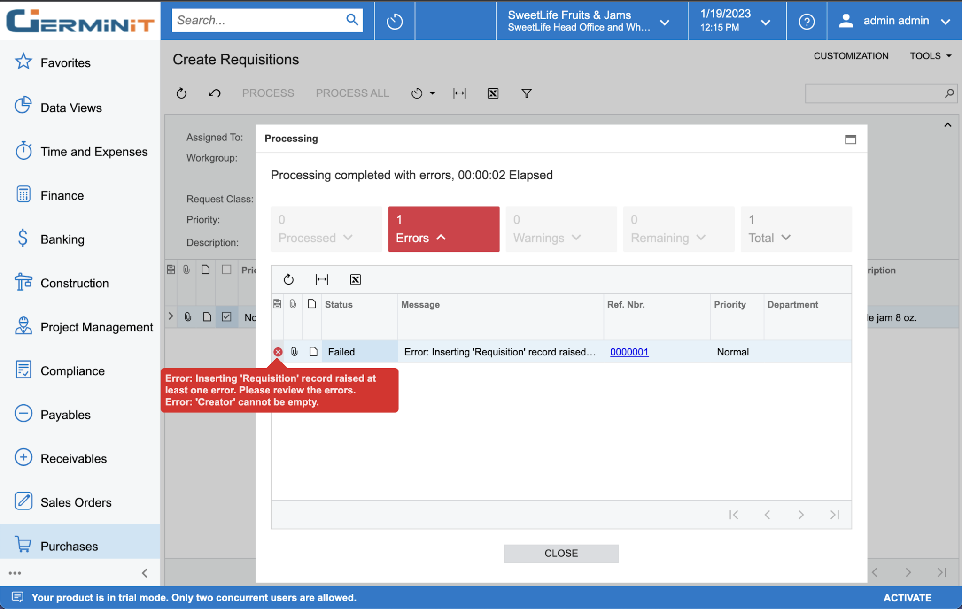The height and width of the screenshot is (609, 962).
Task: Collapse the left navigation sidebar arrow
Action: (145, 573)
